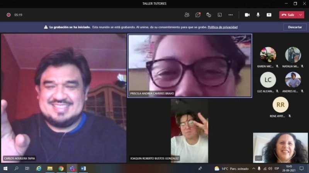Screen dimensions: 309x173
Task: Click the warning triangle in recording banner
Action: (46, 27)
